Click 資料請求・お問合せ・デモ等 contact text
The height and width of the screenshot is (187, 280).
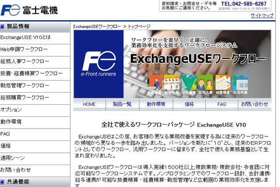pyautogui.click(x=189, y=4)
